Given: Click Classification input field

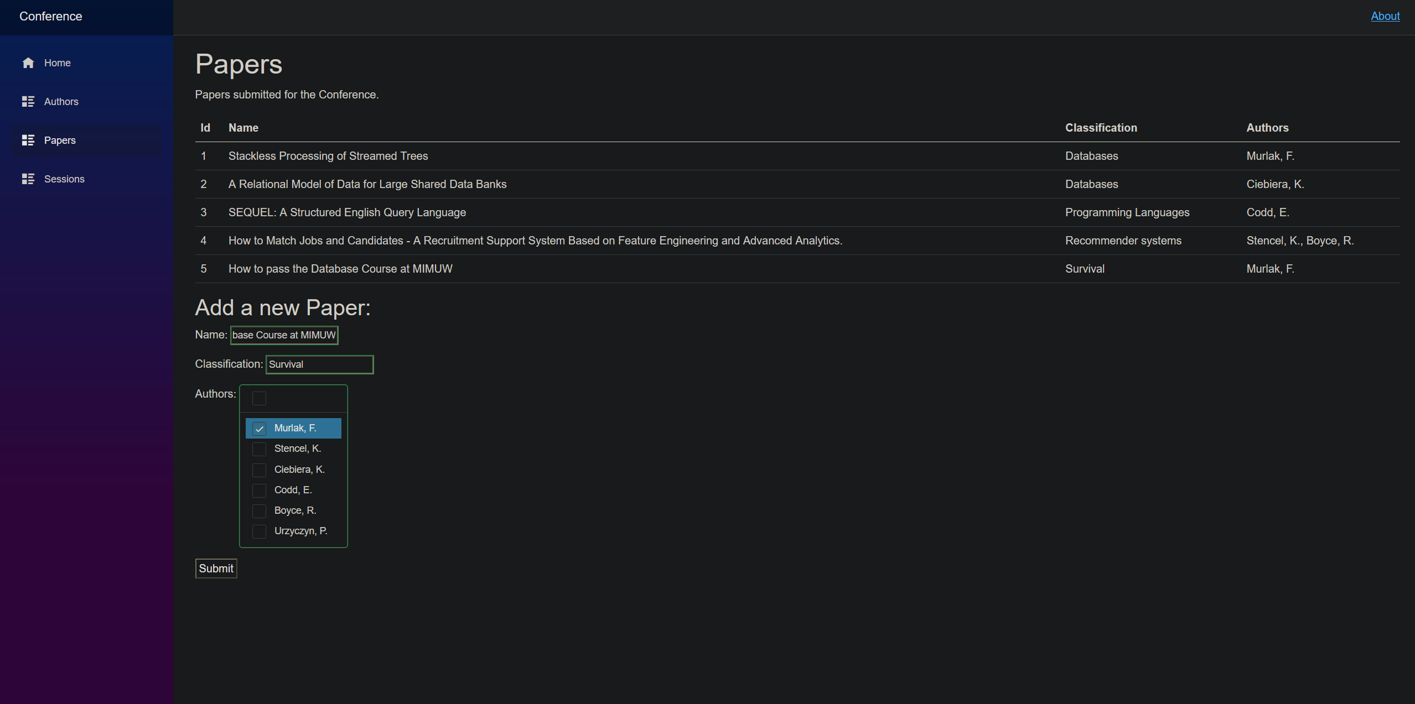Looking at the screenshot, I should click(318, 364).
